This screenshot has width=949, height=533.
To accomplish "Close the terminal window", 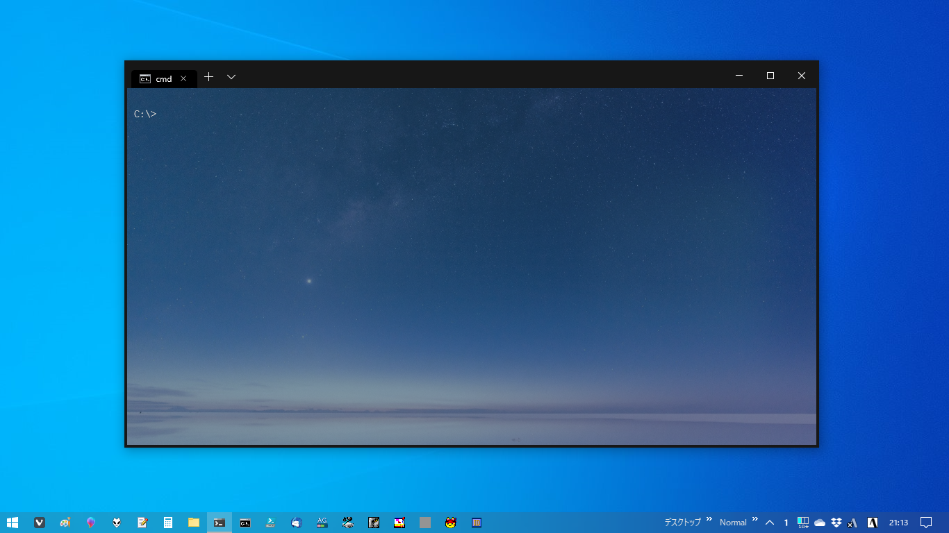I will [802, 76].
